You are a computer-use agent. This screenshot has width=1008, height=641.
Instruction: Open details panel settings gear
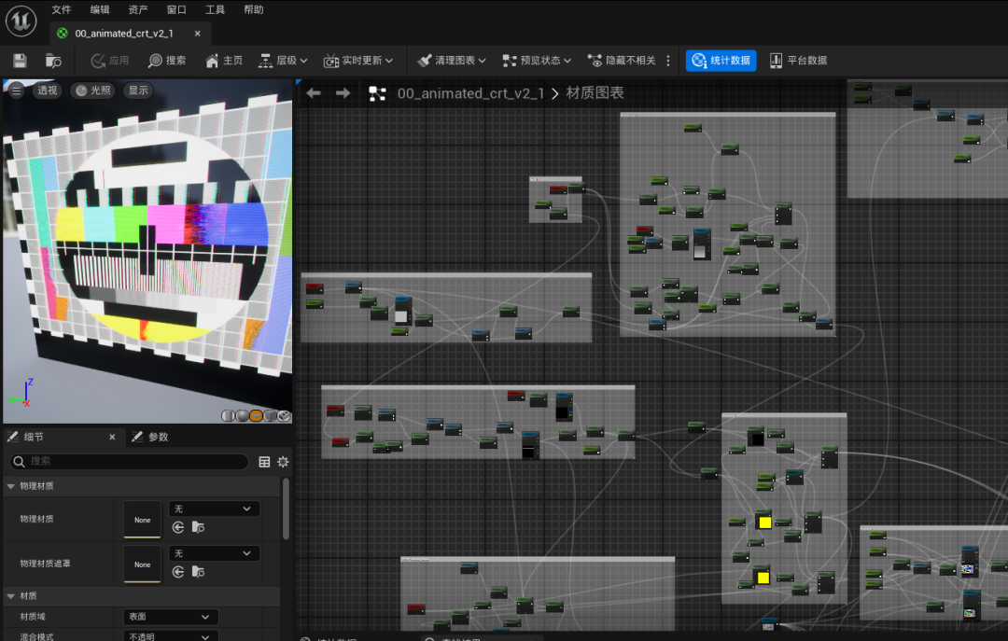point(283,462)
